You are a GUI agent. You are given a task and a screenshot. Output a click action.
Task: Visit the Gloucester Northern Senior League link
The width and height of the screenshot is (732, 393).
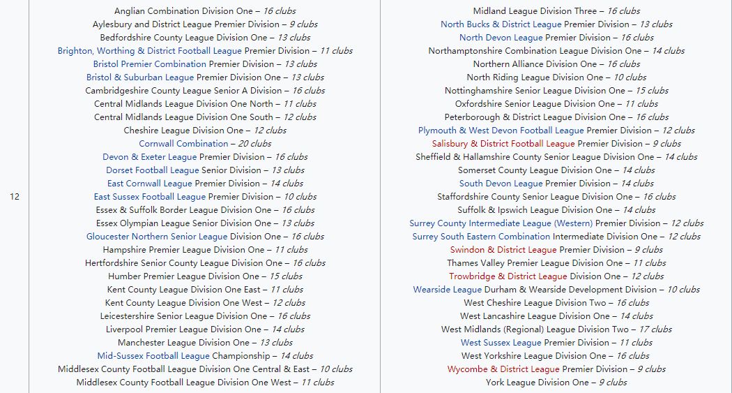(x=157, y=237)
